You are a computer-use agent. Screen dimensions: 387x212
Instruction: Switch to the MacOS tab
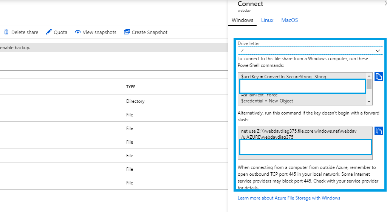[289, 20]
